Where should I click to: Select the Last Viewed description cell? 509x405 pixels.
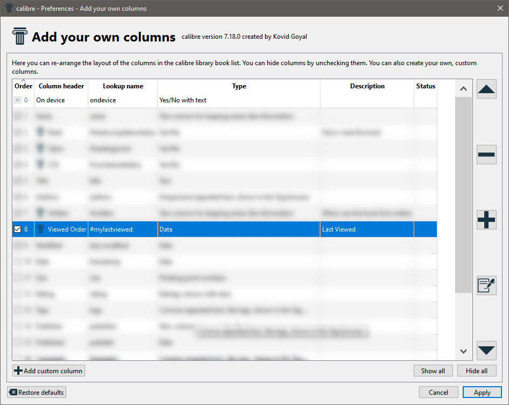[x=367, y=229]
